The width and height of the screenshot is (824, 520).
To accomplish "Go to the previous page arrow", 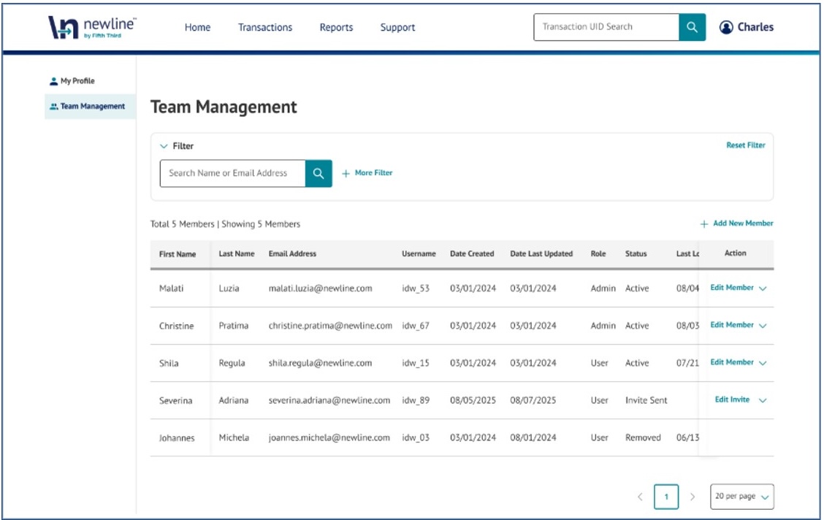I will click(x=640, y=497).
